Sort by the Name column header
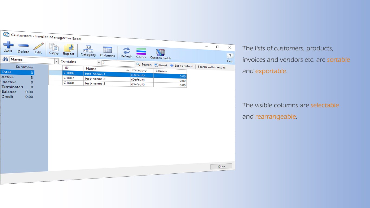Image resolution: width=370 pixels, height=208 pixels. [107, 69]
